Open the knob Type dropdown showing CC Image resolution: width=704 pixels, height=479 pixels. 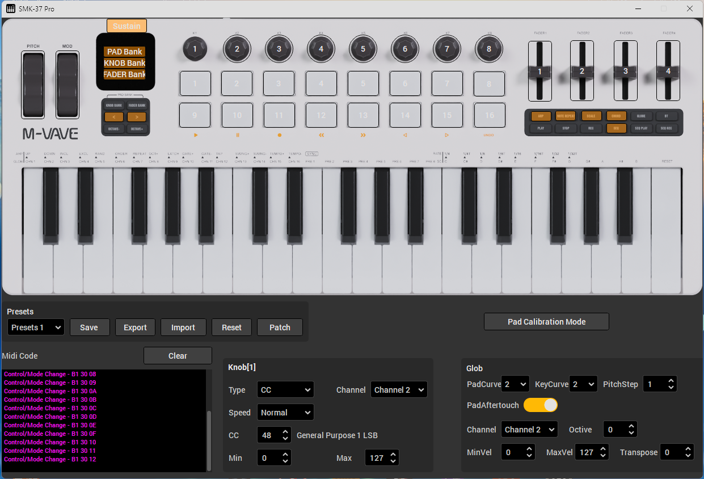pos(285,390)
